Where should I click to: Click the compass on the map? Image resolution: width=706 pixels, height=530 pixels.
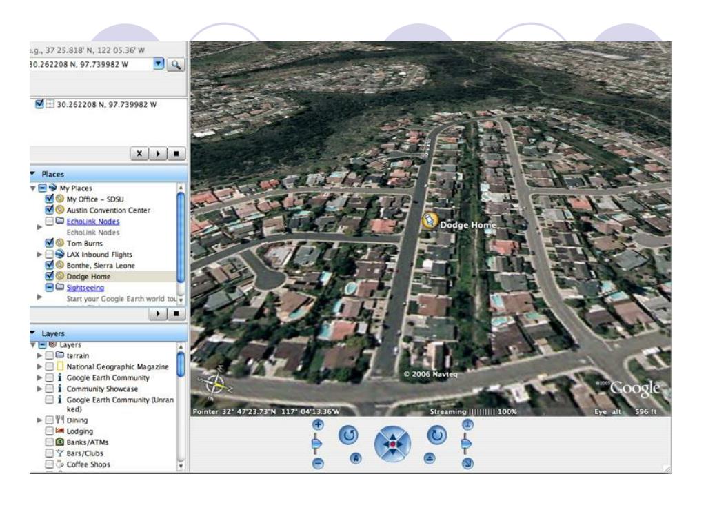[215, 384]
